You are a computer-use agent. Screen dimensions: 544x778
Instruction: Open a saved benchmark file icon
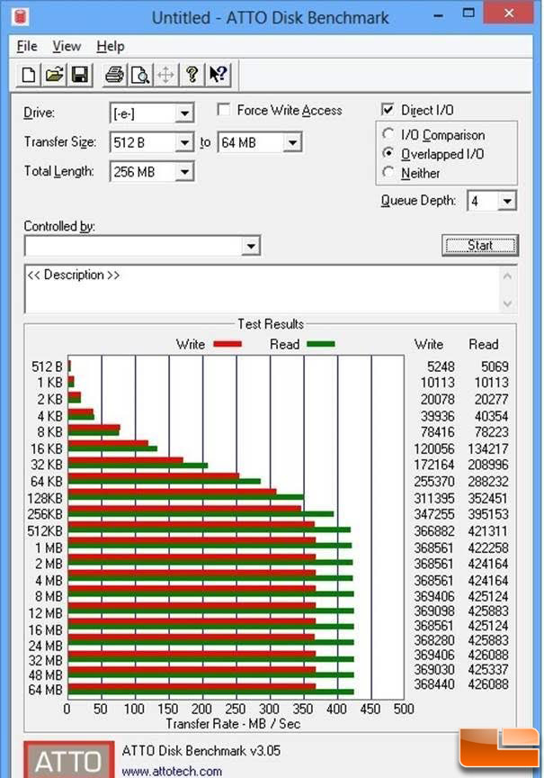pos(54,75)
